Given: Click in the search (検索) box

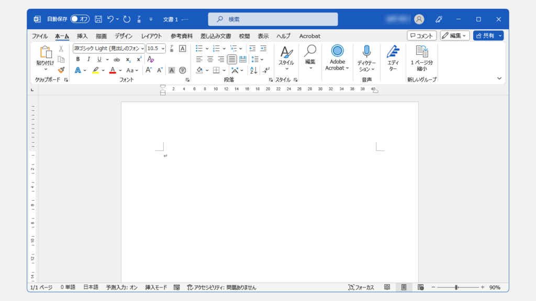Looking at the screenshot, I should click(273, 19).
